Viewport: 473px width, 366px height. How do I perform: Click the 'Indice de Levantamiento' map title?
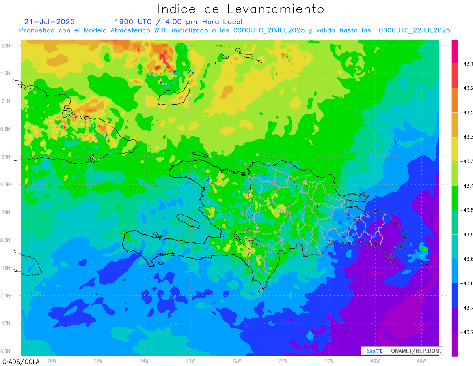point(241,9)
